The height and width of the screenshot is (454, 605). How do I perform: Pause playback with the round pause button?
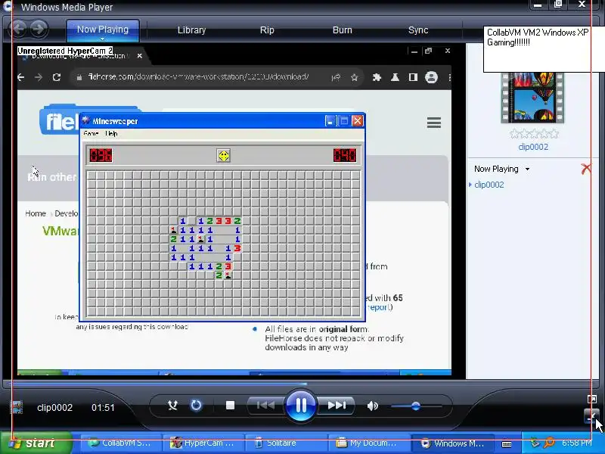(300, 406)
